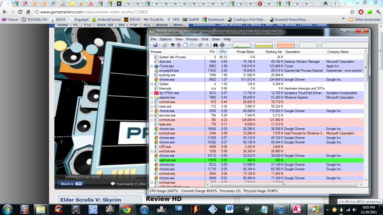
Task: Click the red extension icon beside the star
Action: coord(361,12)
